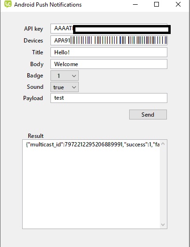Click inside the Result output text area
The height and width of the screenshot is (247, 190).
tap(91, 184)
